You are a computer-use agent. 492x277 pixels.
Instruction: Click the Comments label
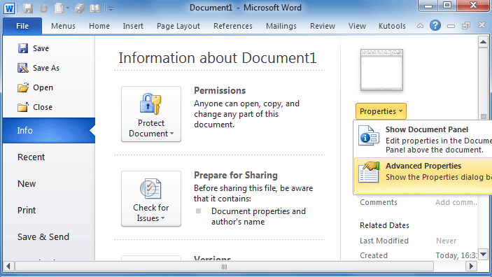(x=379, y=202)
